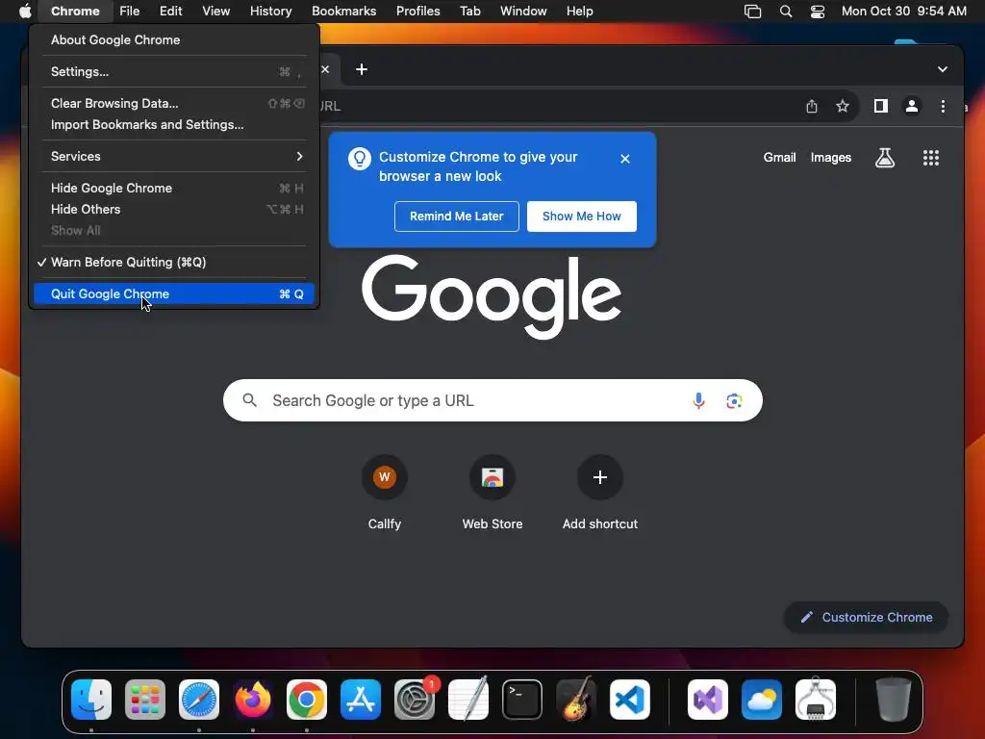Open TextEdit from the Dock
Screen dimensions: 985x739
click(x=468, y=700)
